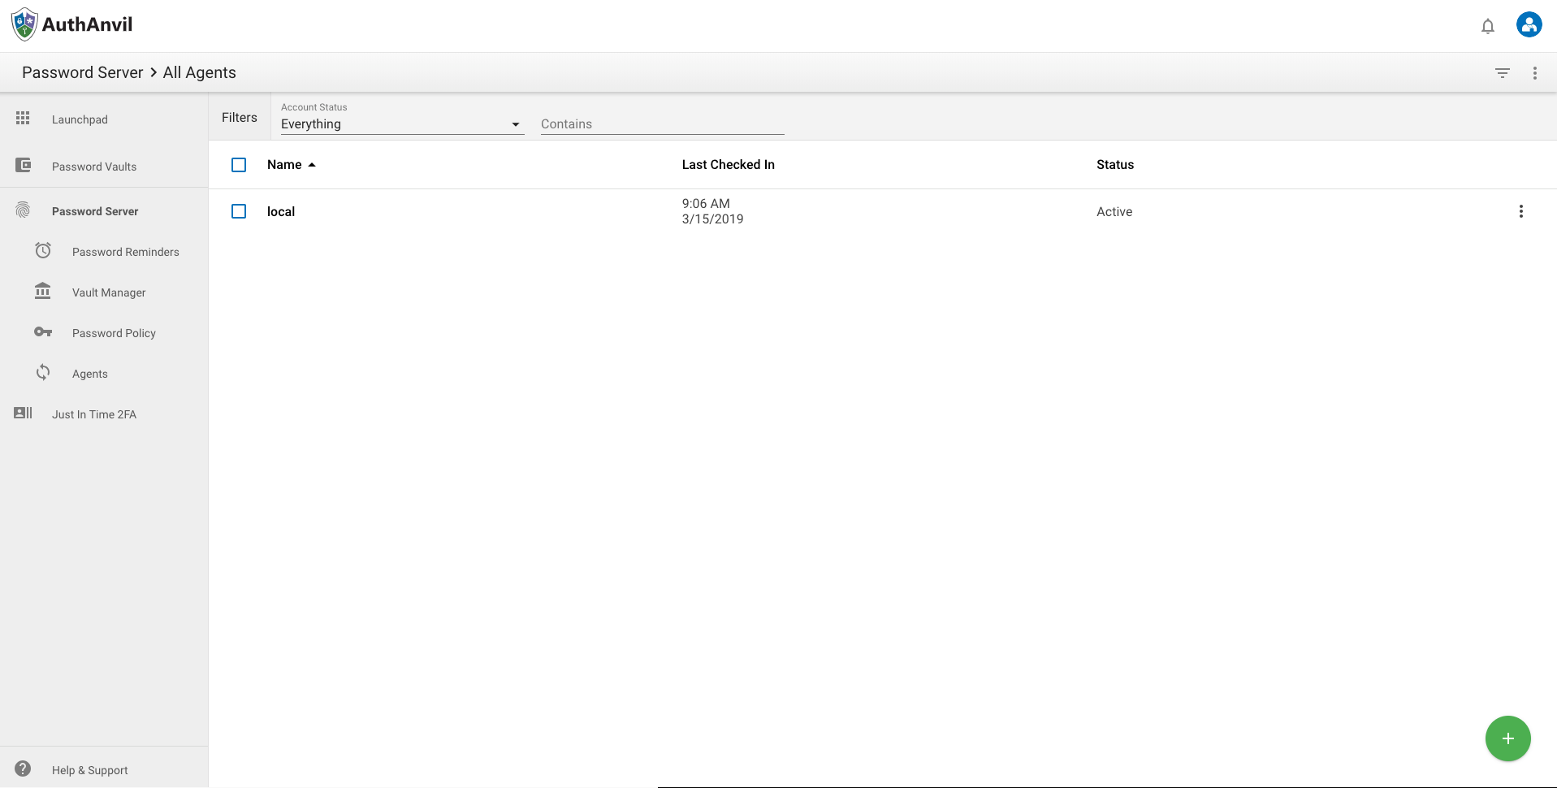Open the Launchpad menu item
1557x788 pixels.
pyautogui.click(x=80, y=119)
